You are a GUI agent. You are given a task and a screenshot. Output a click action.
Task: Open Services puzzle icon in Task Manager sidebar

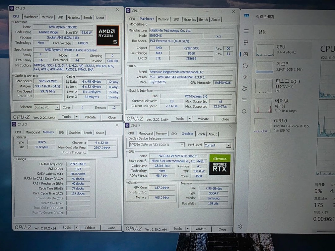(x=244, y=111)
